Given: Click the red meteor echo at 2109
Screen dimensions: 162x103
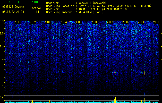Looking at the screenshot, I should click(x=144, y=73).
